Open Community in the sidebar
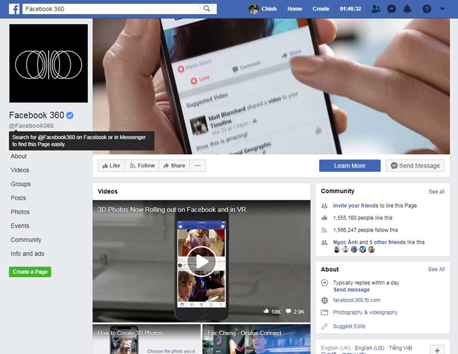Screen dimensions: 458x354 (x=26, y=240)
